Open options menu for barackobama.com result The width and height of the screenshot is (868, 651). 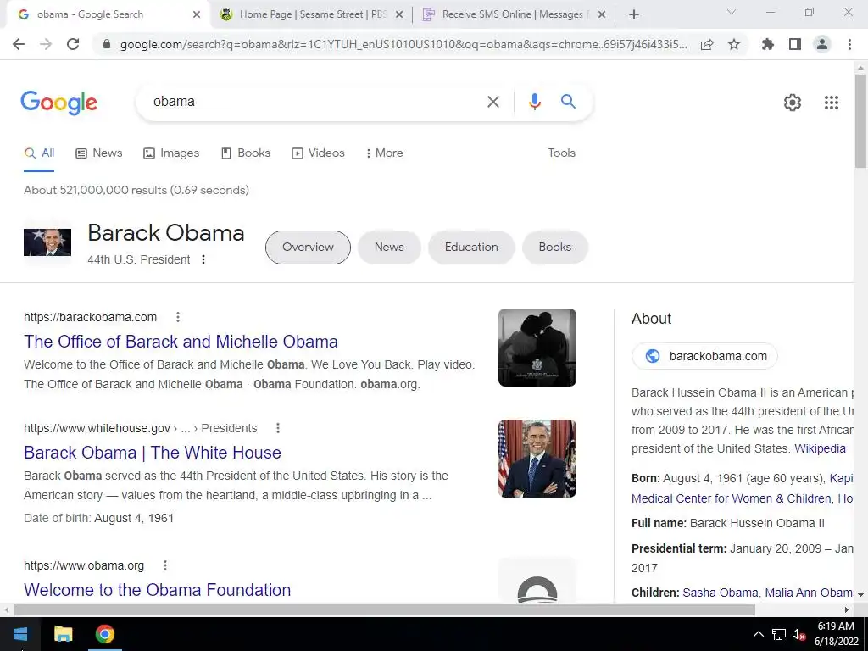(178, 317)
